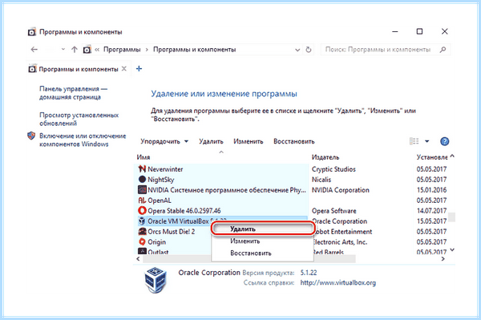
Task: Click NVIDIA Corporation publisher cell
Action: [x=340, y=190]
